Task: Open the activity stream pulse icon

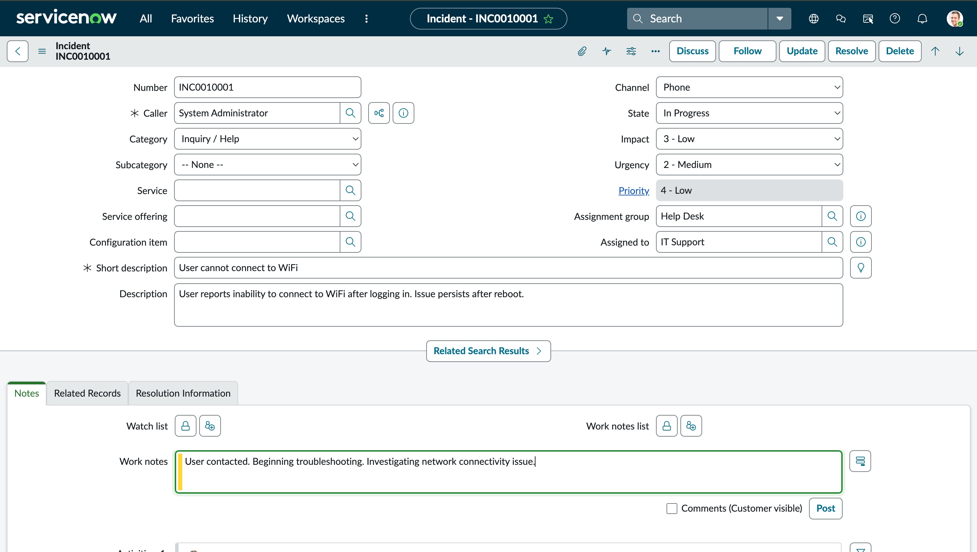Action: pos(606,51)
